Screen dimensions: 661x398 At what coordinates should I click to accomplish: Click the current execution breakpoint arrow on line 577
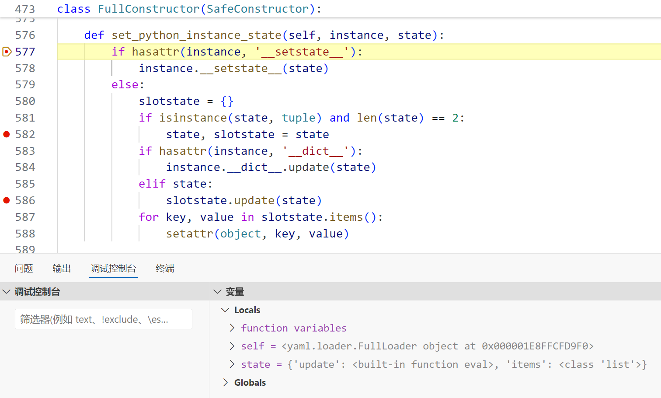tap(7, 52)
